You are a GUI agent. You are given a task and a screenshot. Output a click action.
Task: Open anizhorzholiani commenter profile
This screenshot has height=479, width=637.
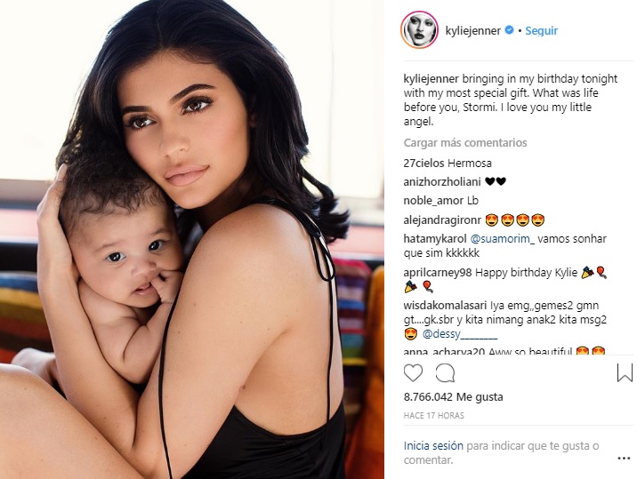442,182
